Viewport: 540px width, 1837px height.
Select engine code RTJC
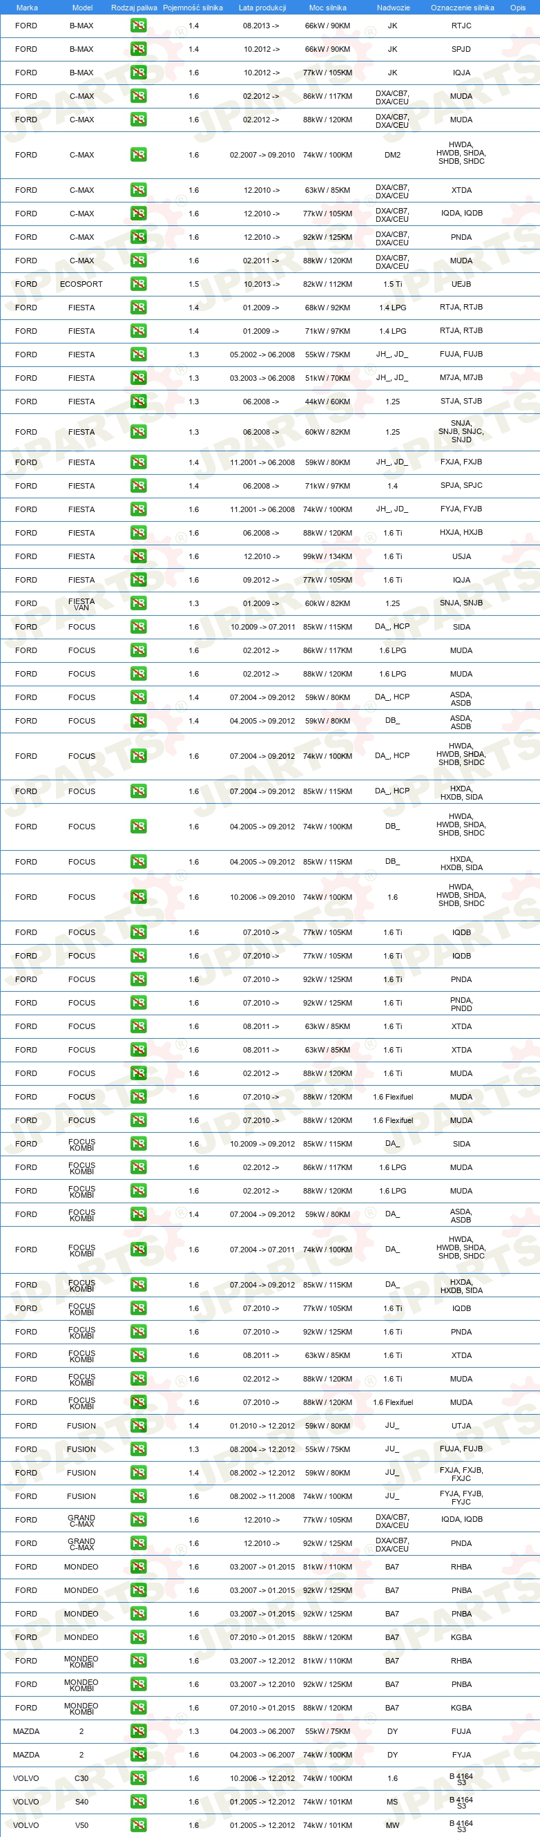tap(461, 26)
